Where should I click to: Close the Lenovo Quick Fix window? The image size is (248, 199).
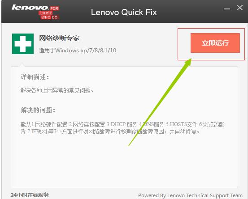pyautogui.click(x=240, y=8)
